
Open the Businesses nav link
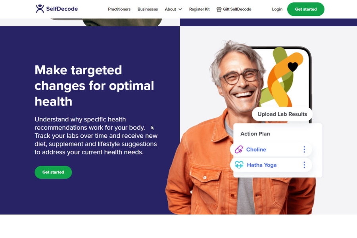(x=148, y=9)
